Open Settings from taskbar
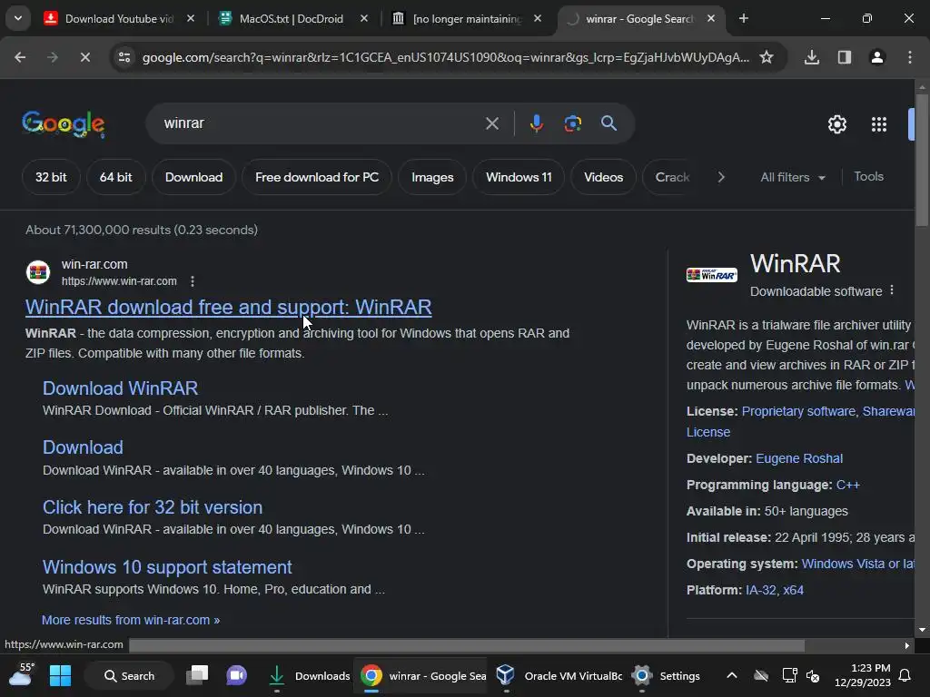 point(666,675)
